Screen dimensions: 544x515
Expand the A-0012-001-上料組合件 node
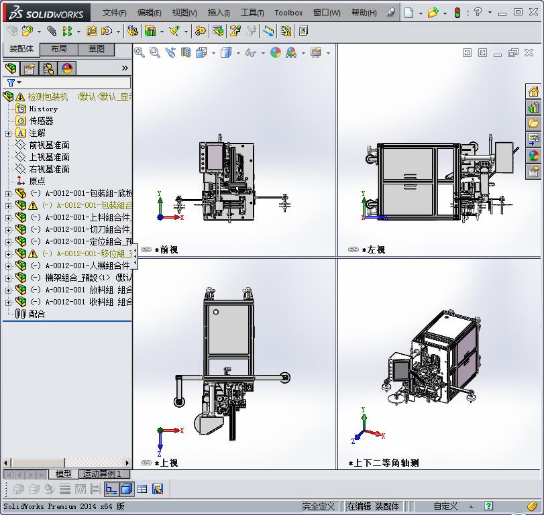8,218
